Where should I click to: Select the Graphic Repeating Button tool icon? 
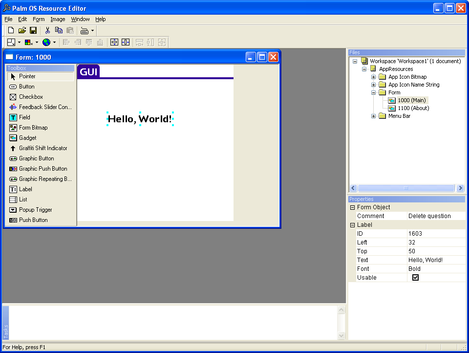tap(13, 179)
